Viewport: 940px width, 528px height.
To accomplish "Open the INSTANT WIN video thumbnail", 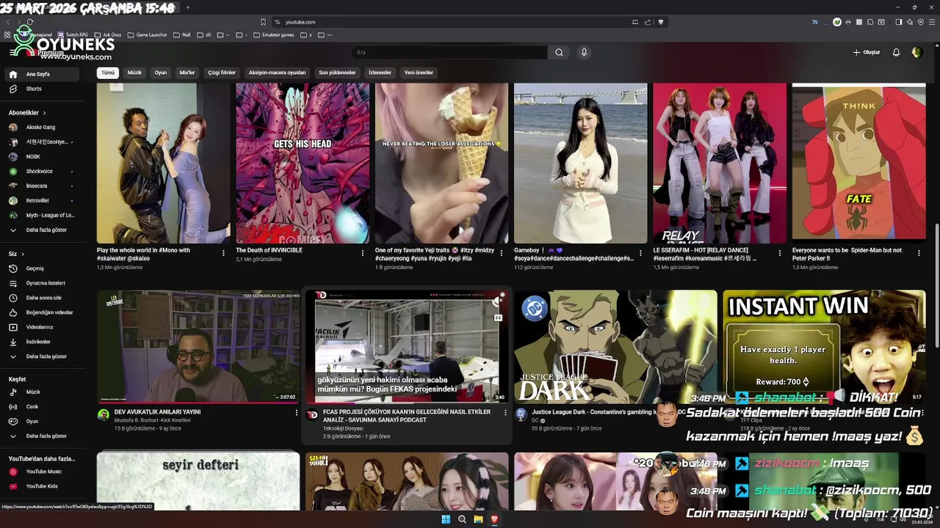I will pyautogui.click(x=824, y=347).
